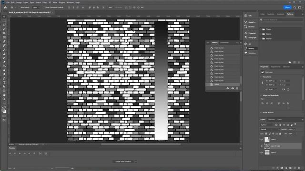Open the Window menu
305x171 pixels.
(70, 2)
